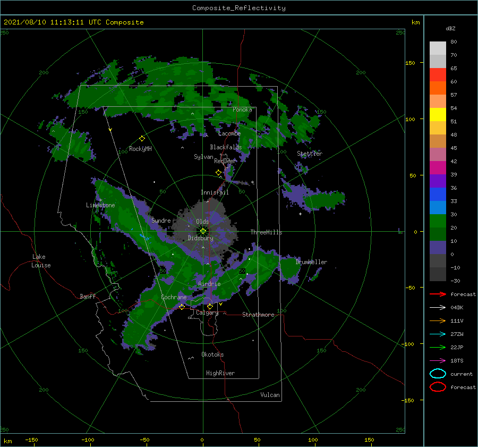This screenshot has height=447, width=478.
Task: Click the bright green 20-30 dBZ swatch
Action: click(x=438, y=221)
